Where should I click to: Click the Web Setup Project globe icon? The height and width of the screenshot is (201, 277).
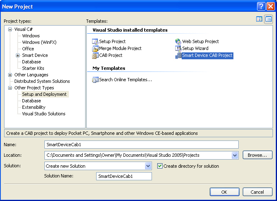178,41
